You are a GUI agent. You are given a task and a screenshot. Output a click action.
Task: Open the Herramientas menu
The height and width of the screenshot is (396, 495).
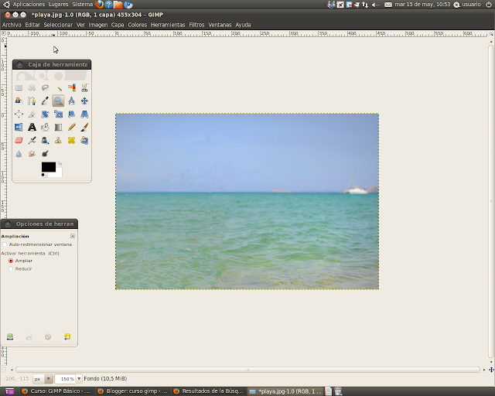coord(168,25)
